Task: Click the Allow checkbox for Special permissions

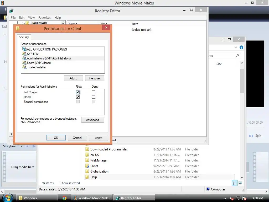Action: click(x=78, y=102)
